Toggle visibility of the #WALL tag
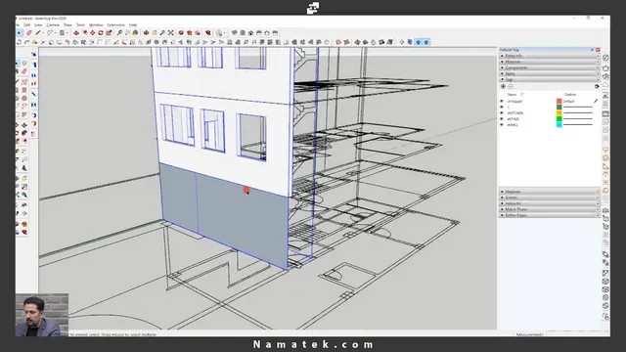 pyautogui.click(x=502, y=125)
